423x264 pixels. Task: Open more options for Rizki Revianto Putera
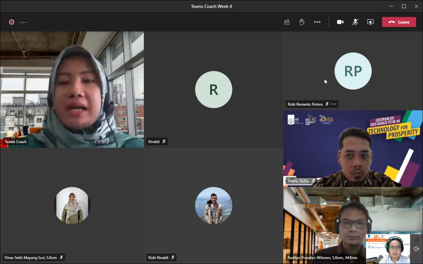click(333, 104)
